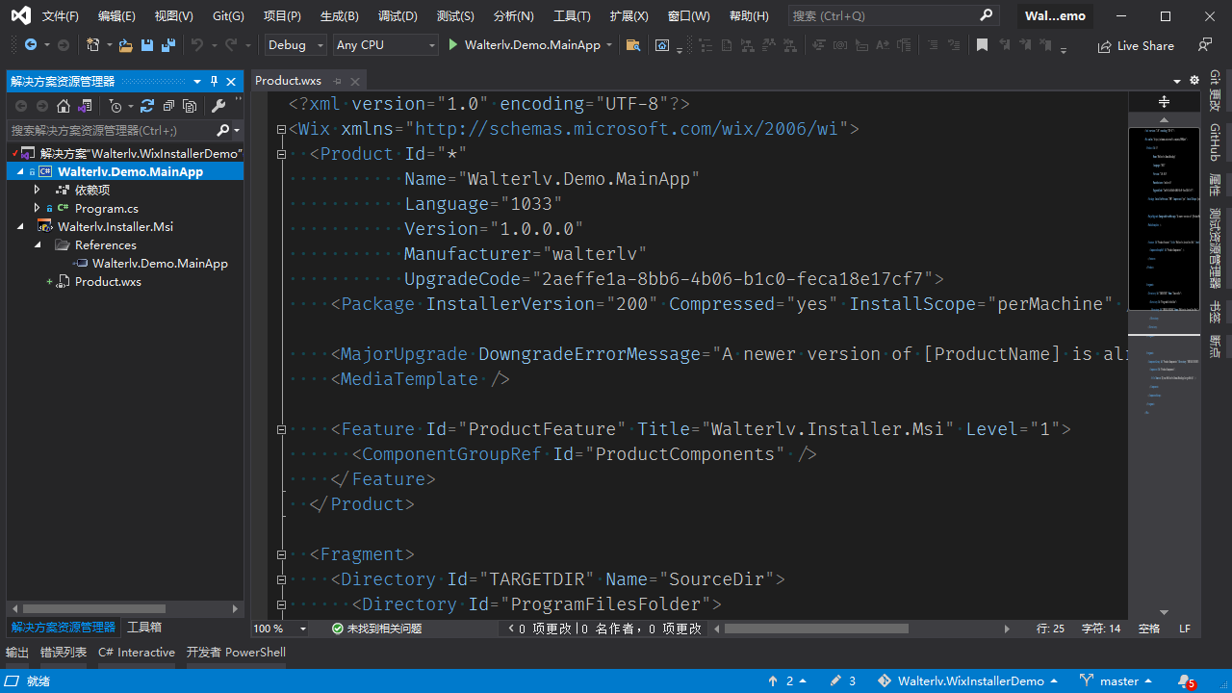
Task: Toggle pin on Solution Explorer panel
Action: coord(215,82)
